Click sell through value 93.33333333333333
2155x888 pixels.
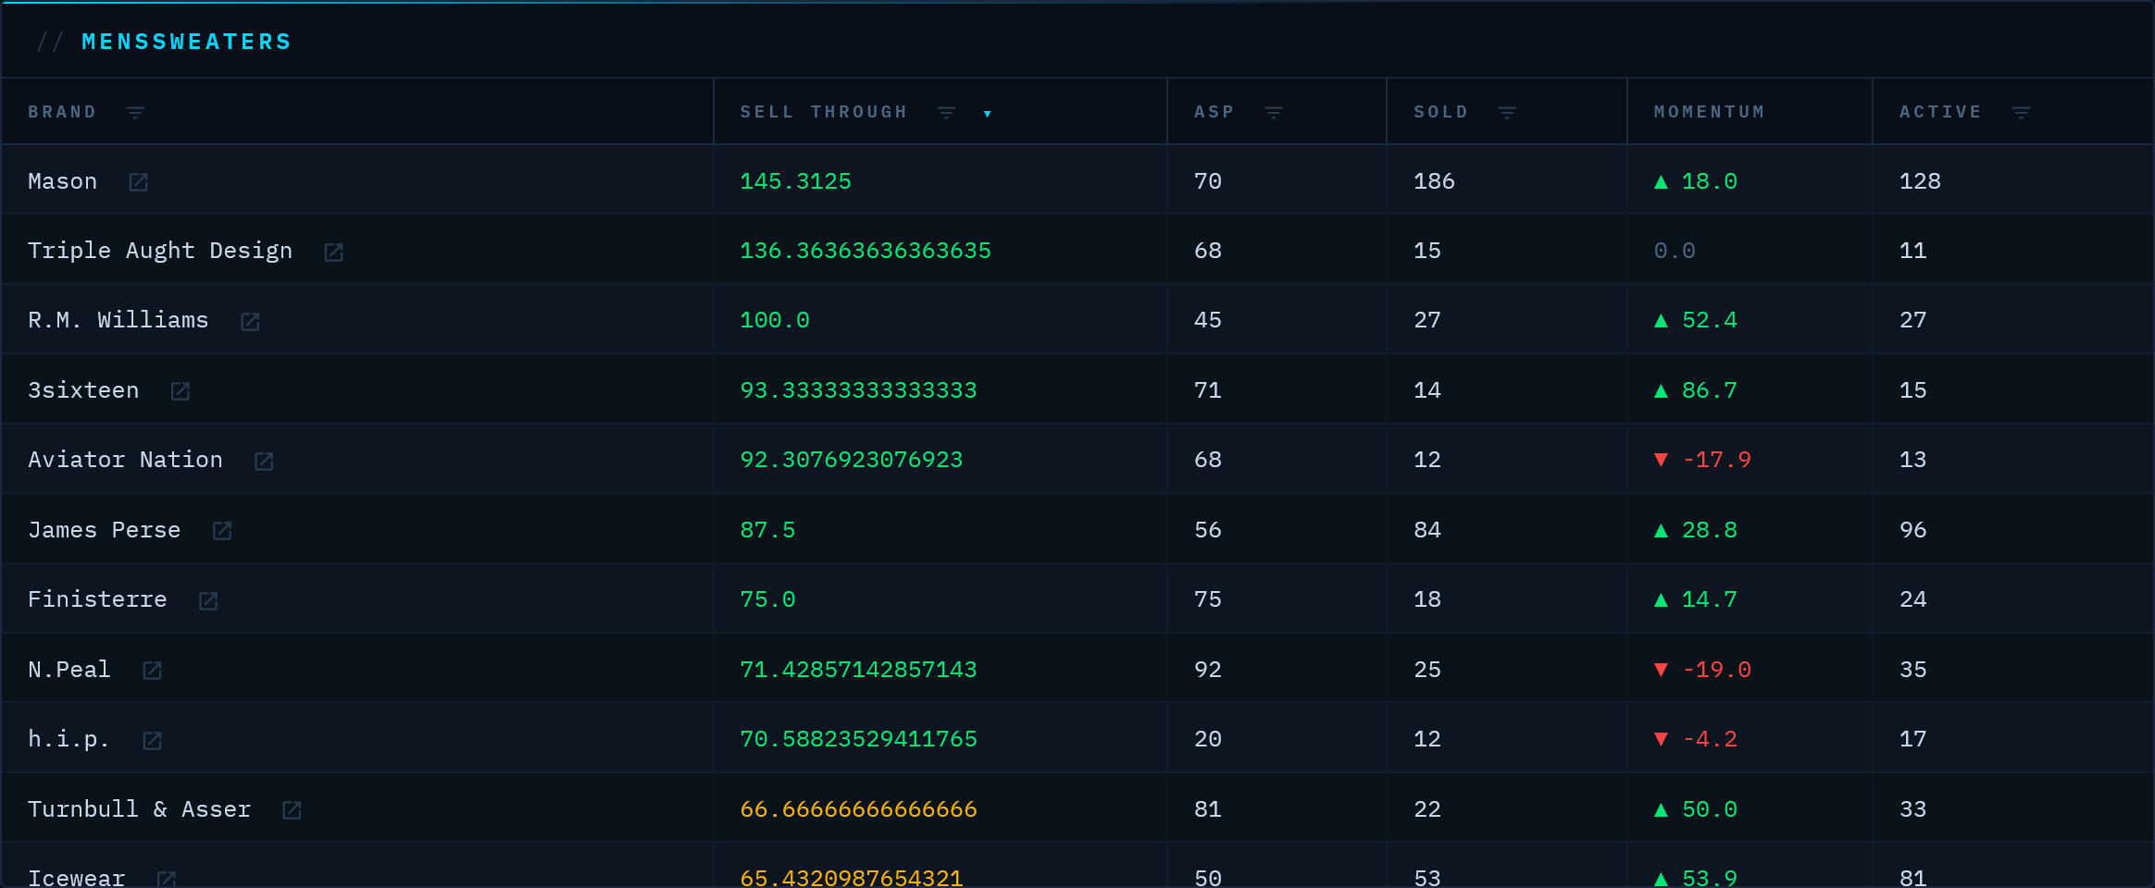pyautogui.click(x=858, y=390)
